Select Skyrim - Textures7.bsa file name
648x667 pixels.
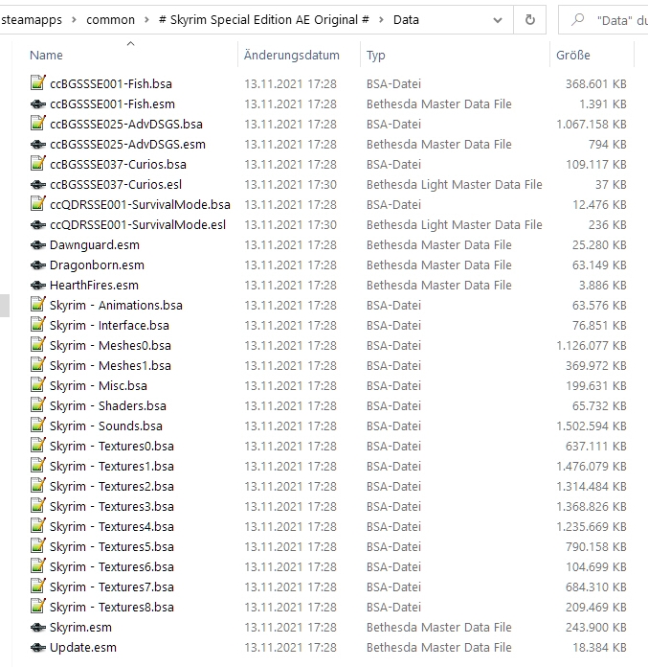(112, 587)
